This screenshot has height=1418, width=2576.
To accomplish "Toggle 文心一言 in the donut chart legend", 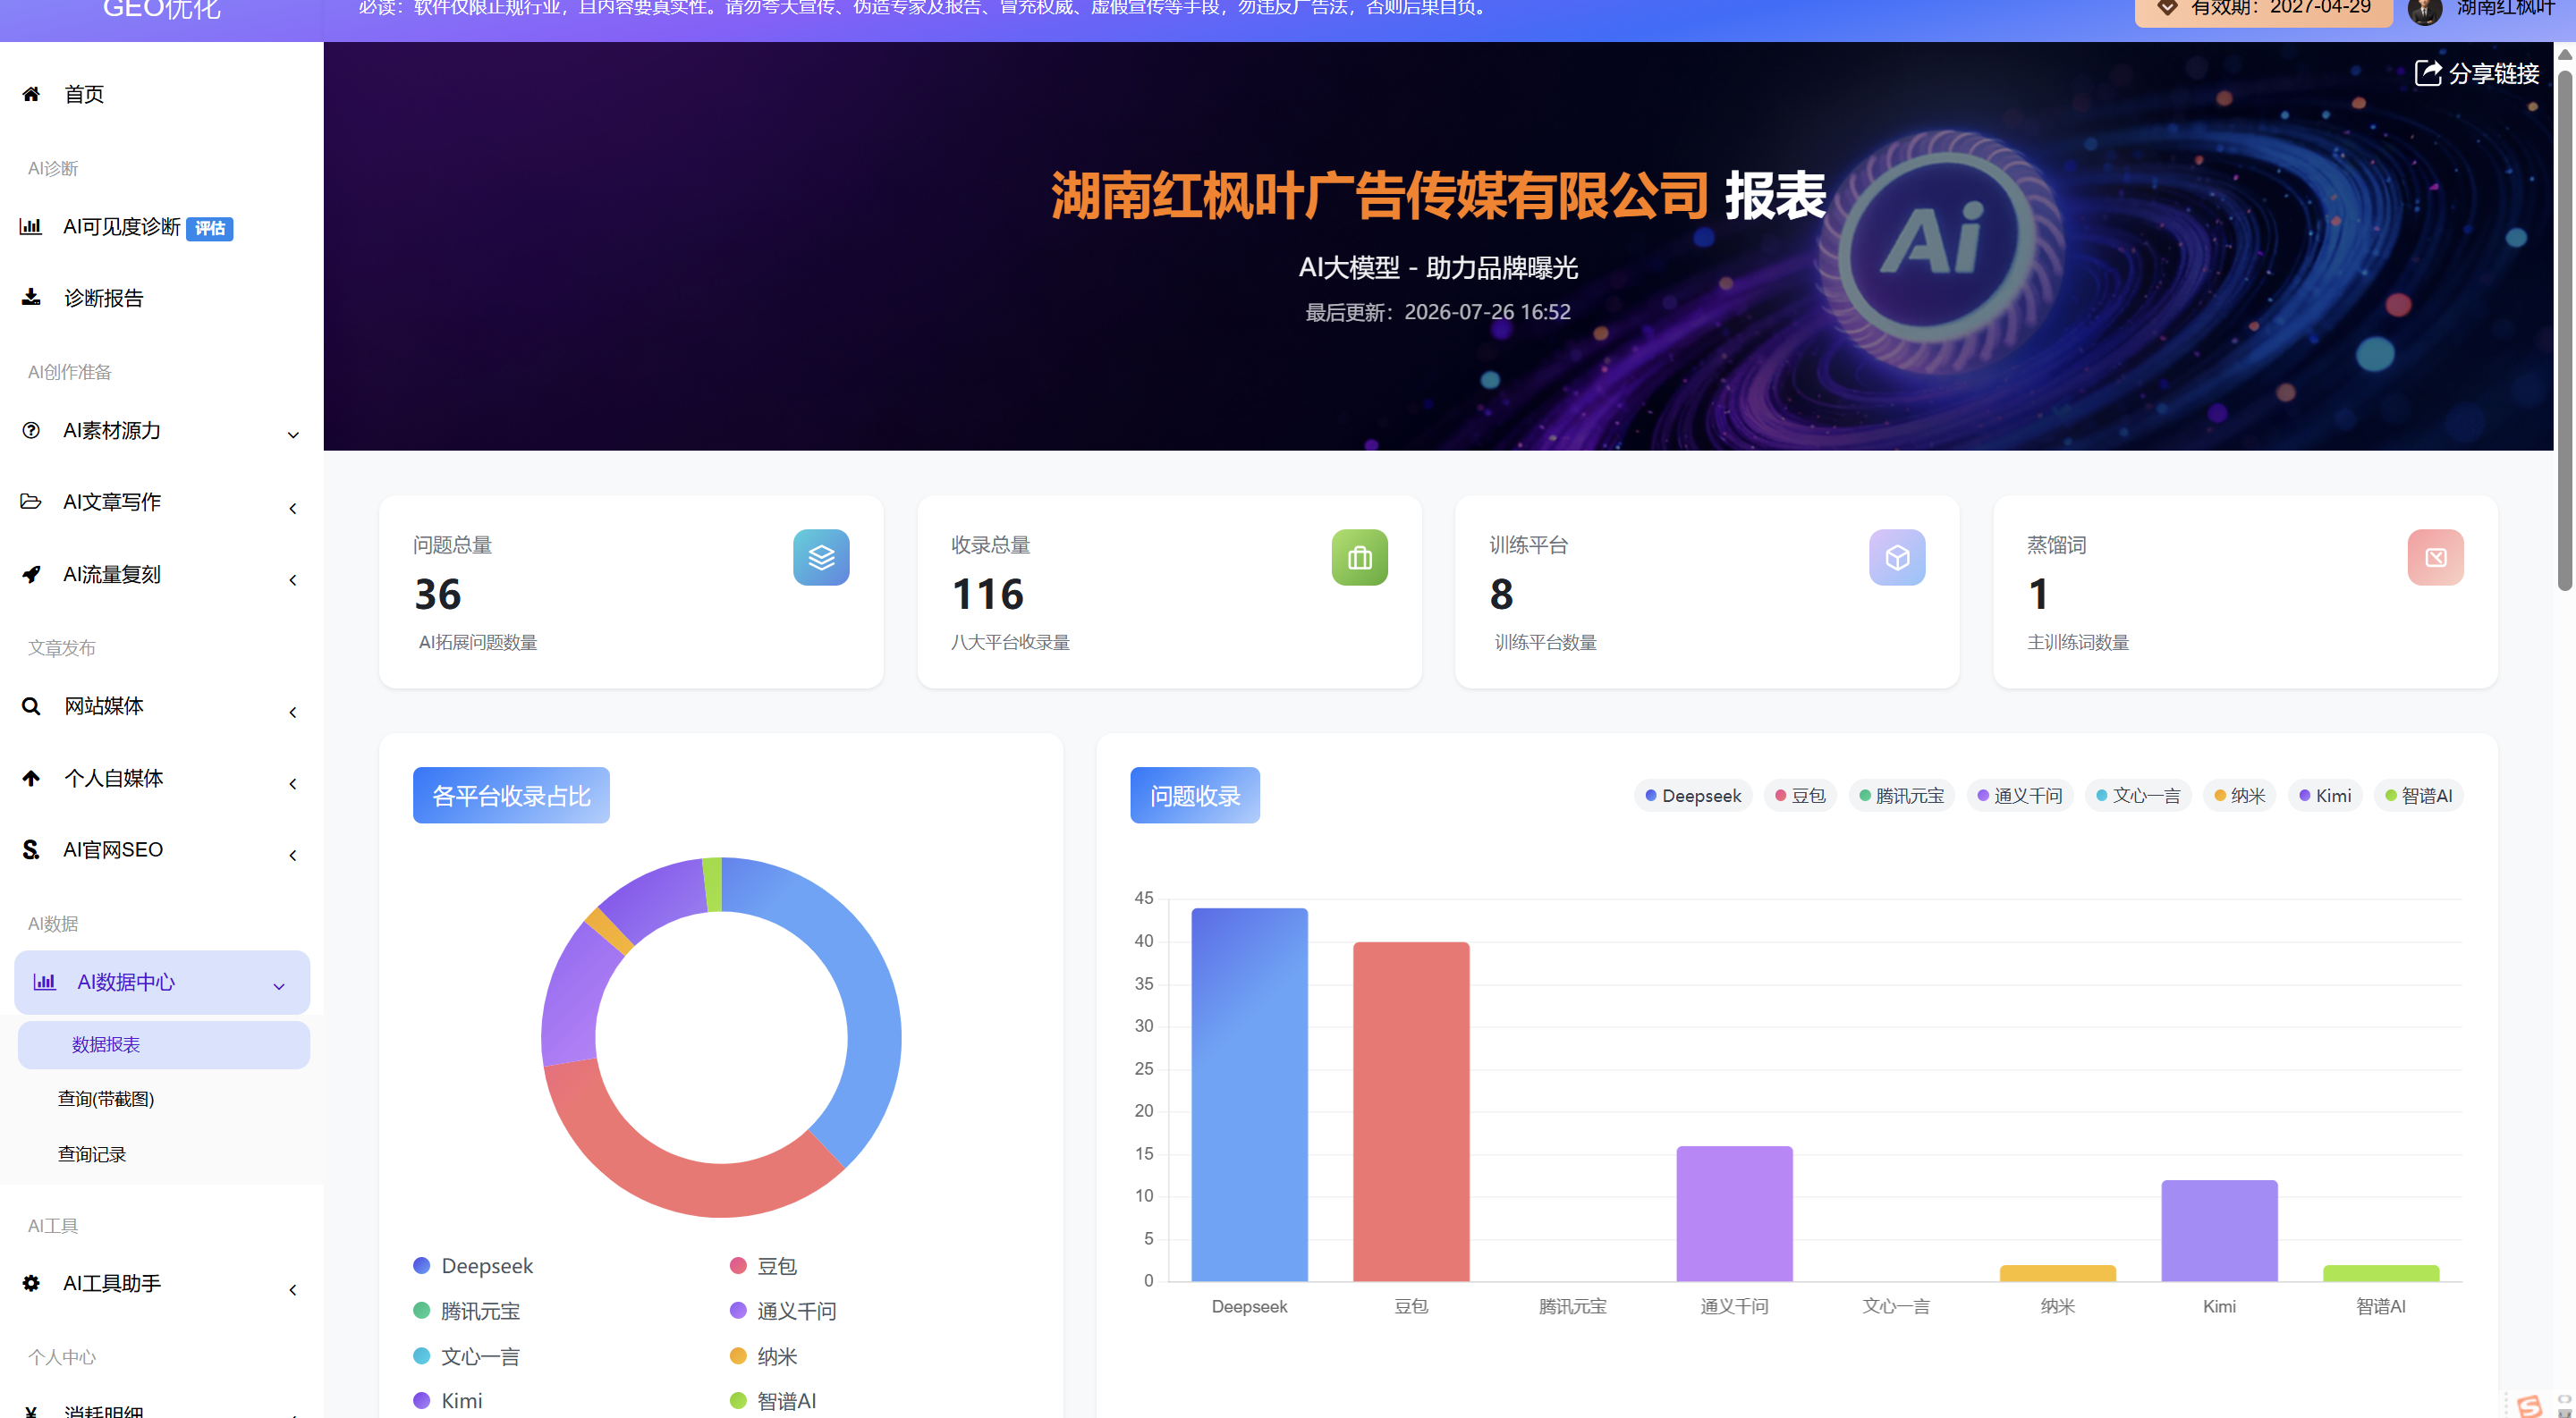I will 467,1356.
